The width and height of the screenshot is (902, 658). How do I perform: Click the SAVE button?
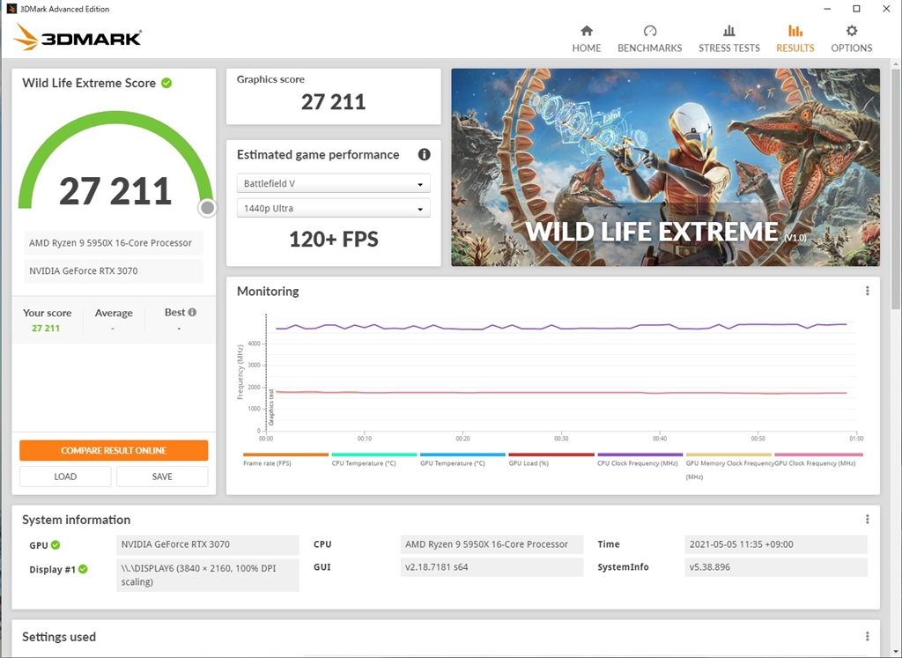162,477
